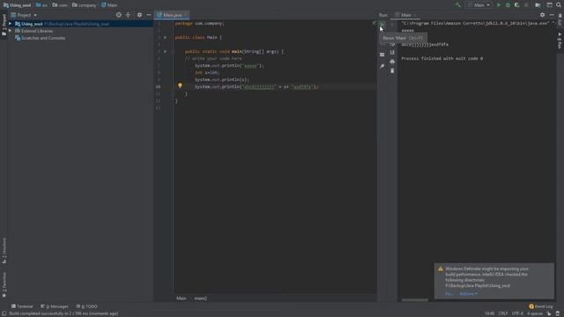Click the Main breadcrumb below the editor
Image resolution: width=564 pixels, height=317 pixels.
(x=182, y=299)
